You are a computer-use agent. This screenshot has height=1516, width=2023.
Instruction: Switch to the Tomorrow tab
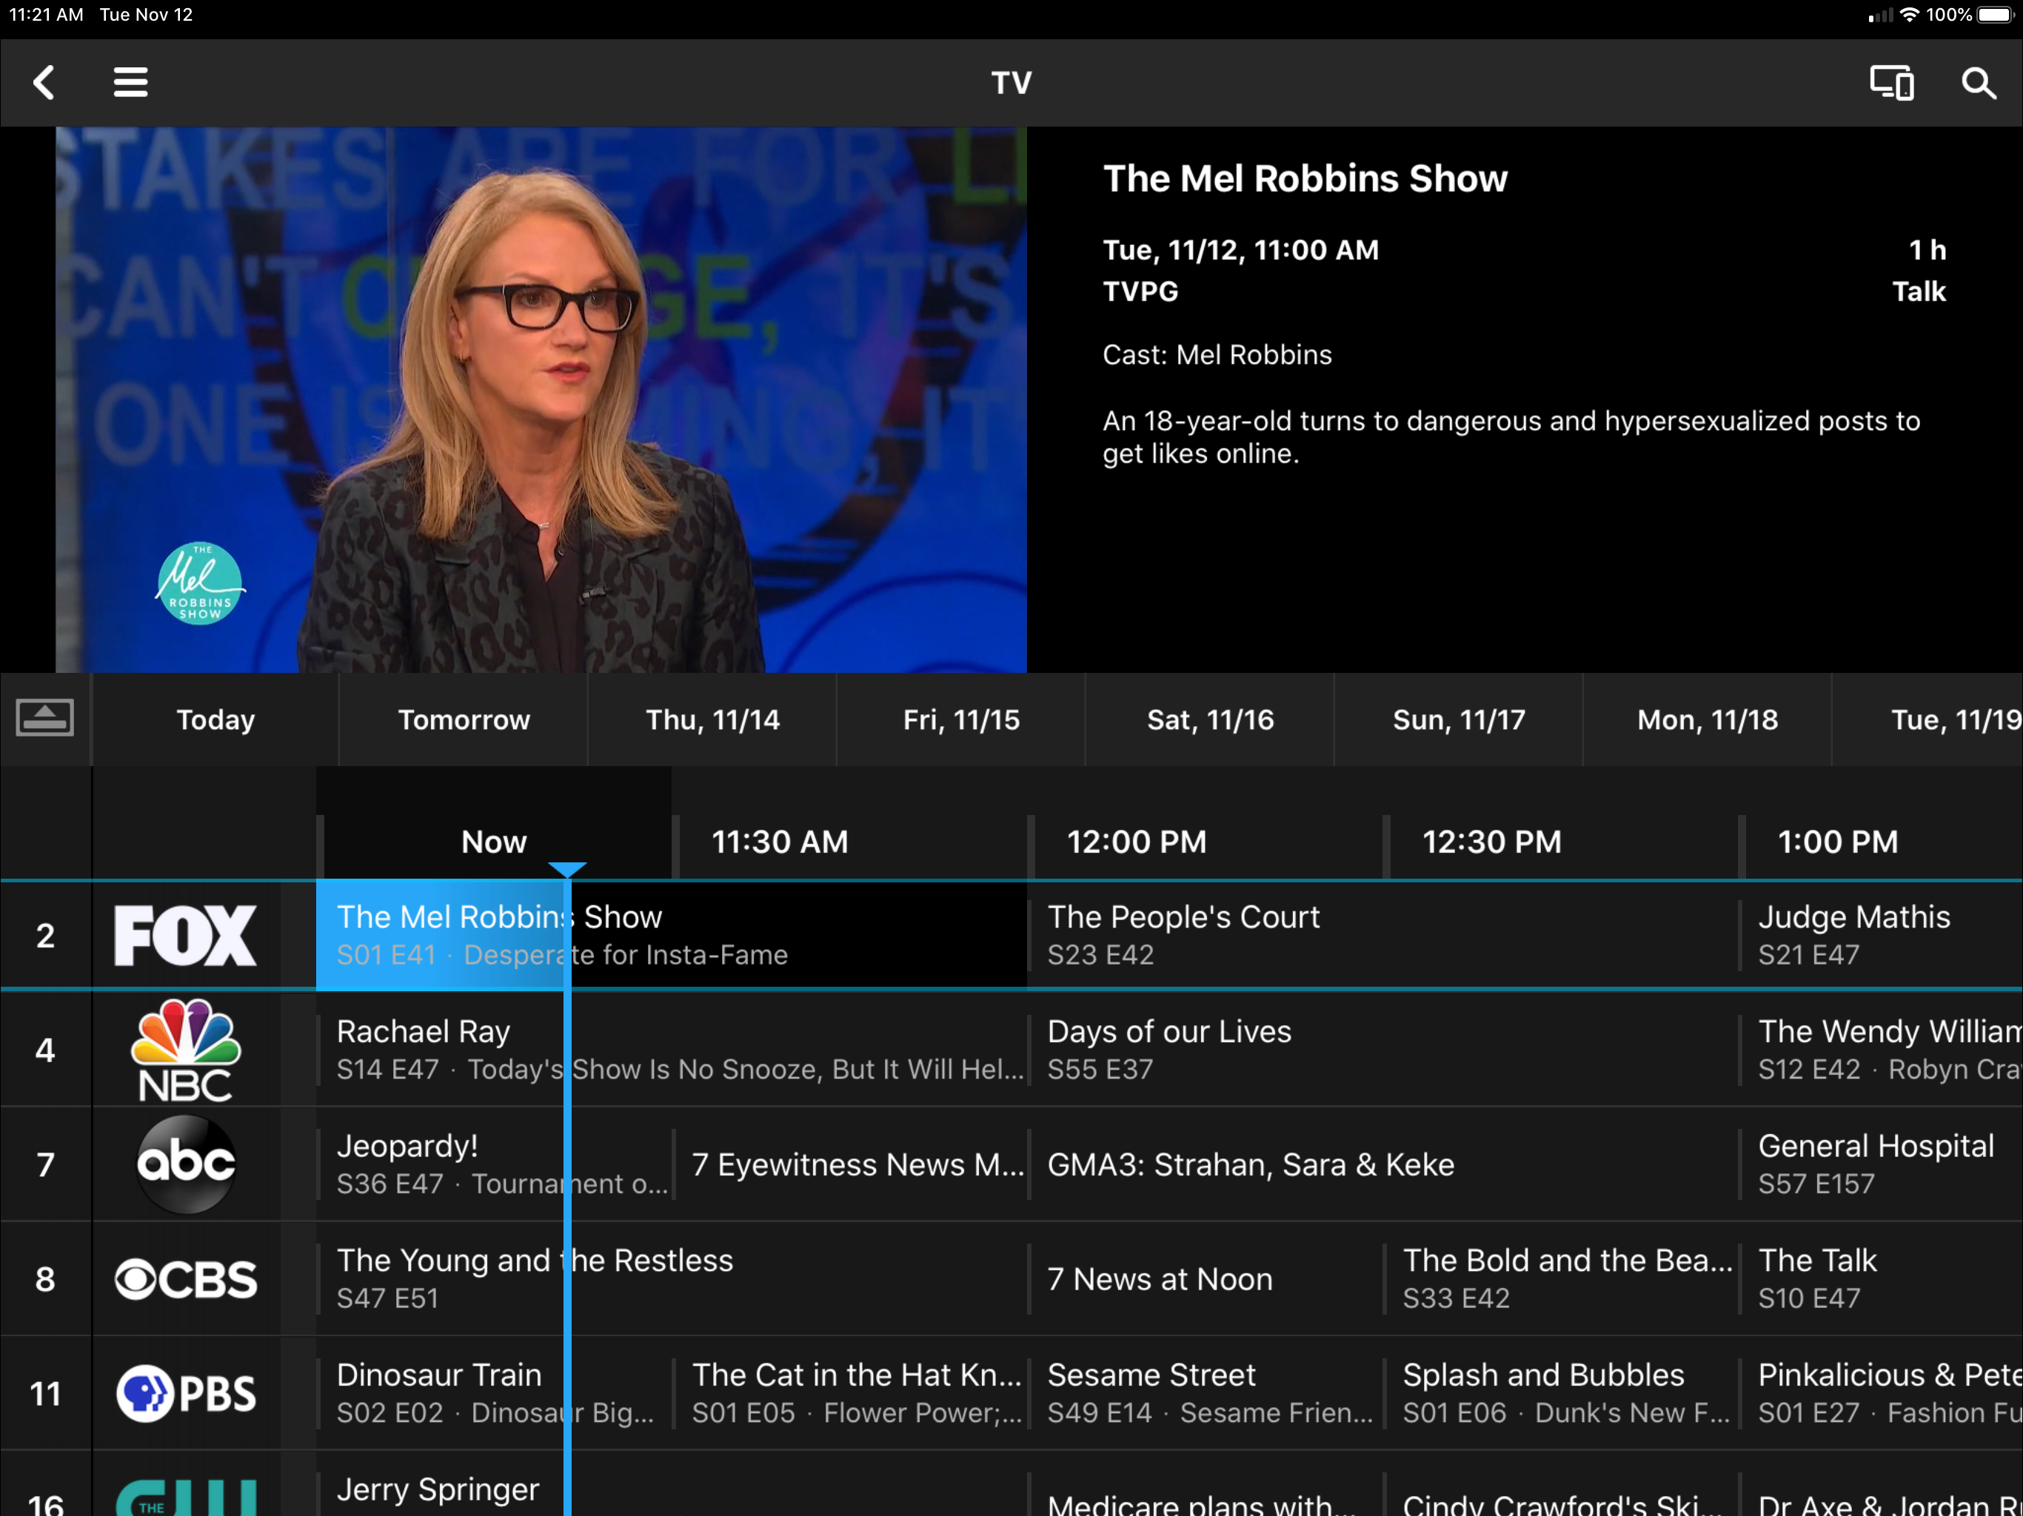point(464,720)
